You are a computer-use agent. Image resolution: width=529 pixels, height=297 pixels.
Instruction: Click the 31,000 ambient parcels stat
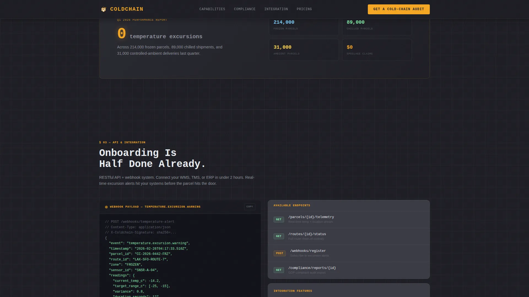click(x=304, y=50)
